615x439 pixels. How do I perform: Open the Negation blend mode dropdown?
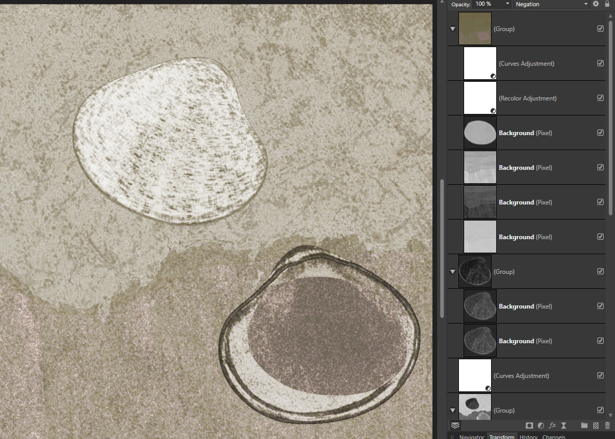point(551,4)
